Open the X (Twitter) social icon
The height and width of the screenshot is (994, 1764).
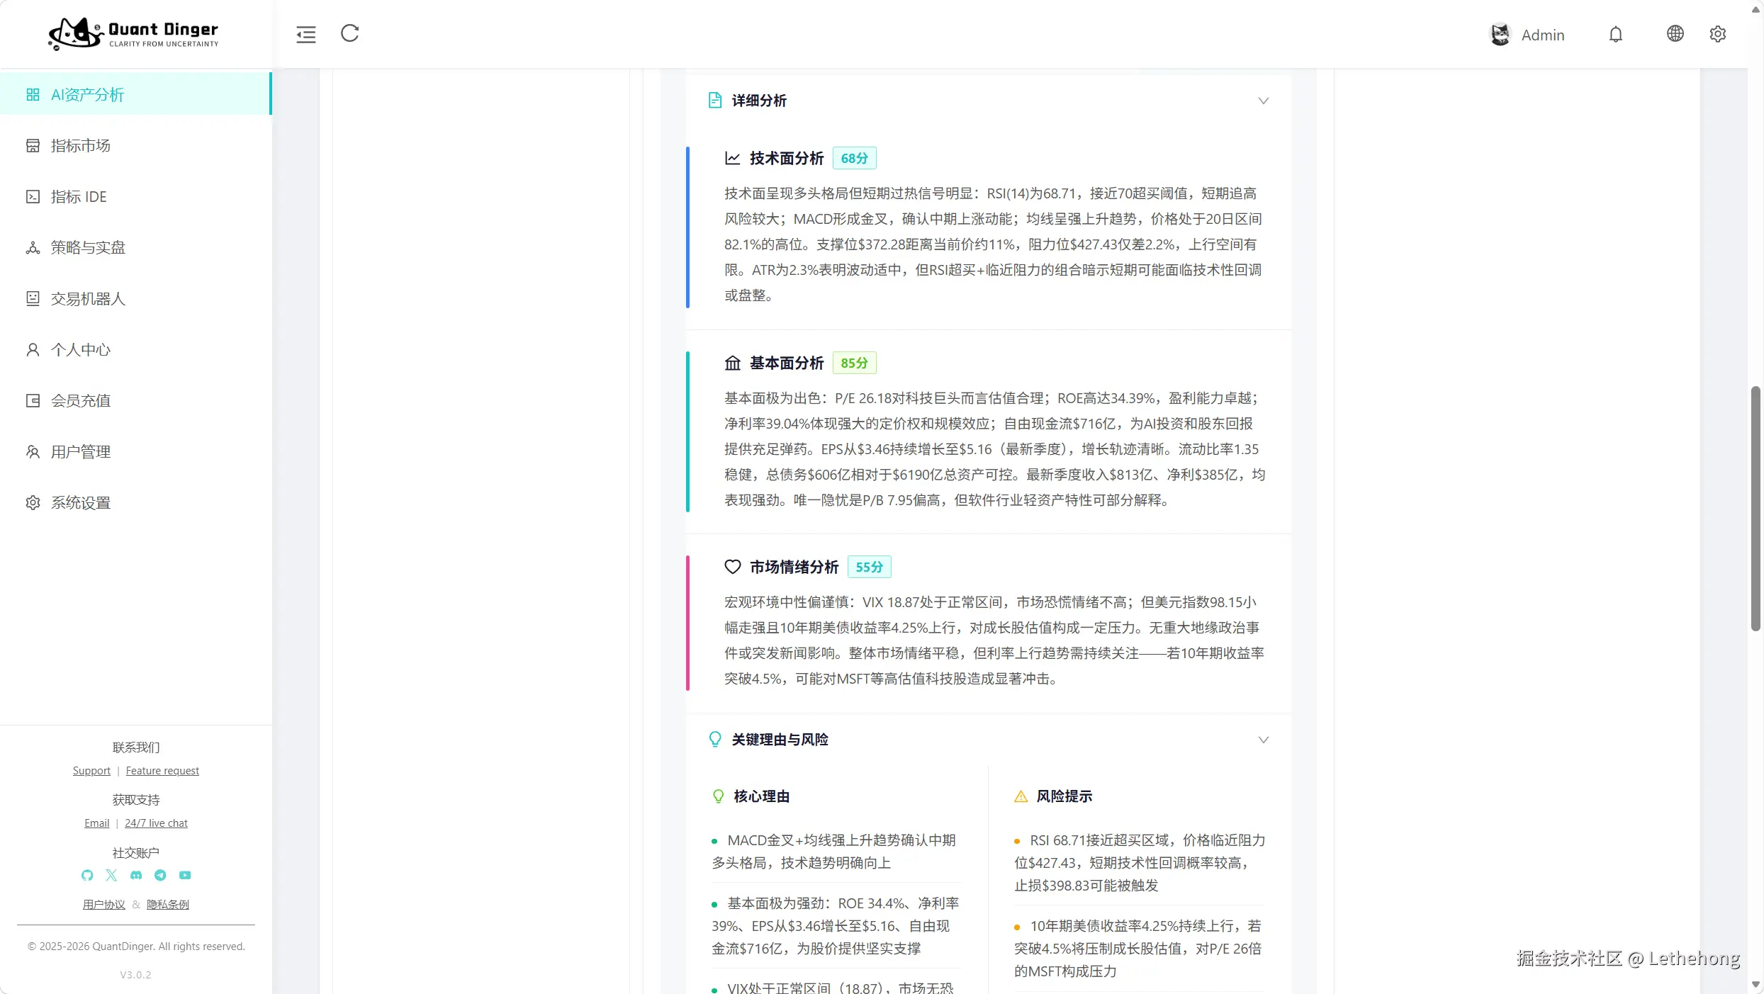[111, 875]
